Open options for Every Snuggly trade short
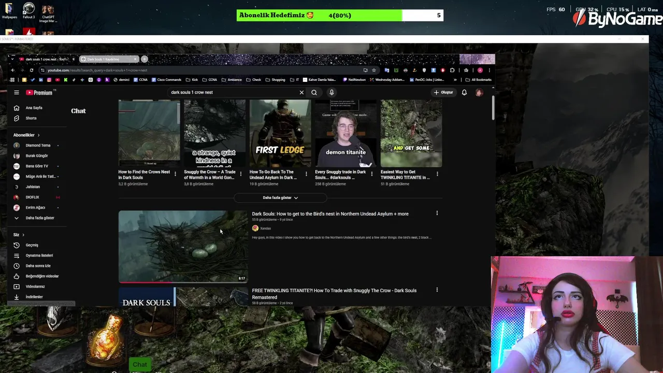Screen dimensions: 663x373 click(371, 174)
